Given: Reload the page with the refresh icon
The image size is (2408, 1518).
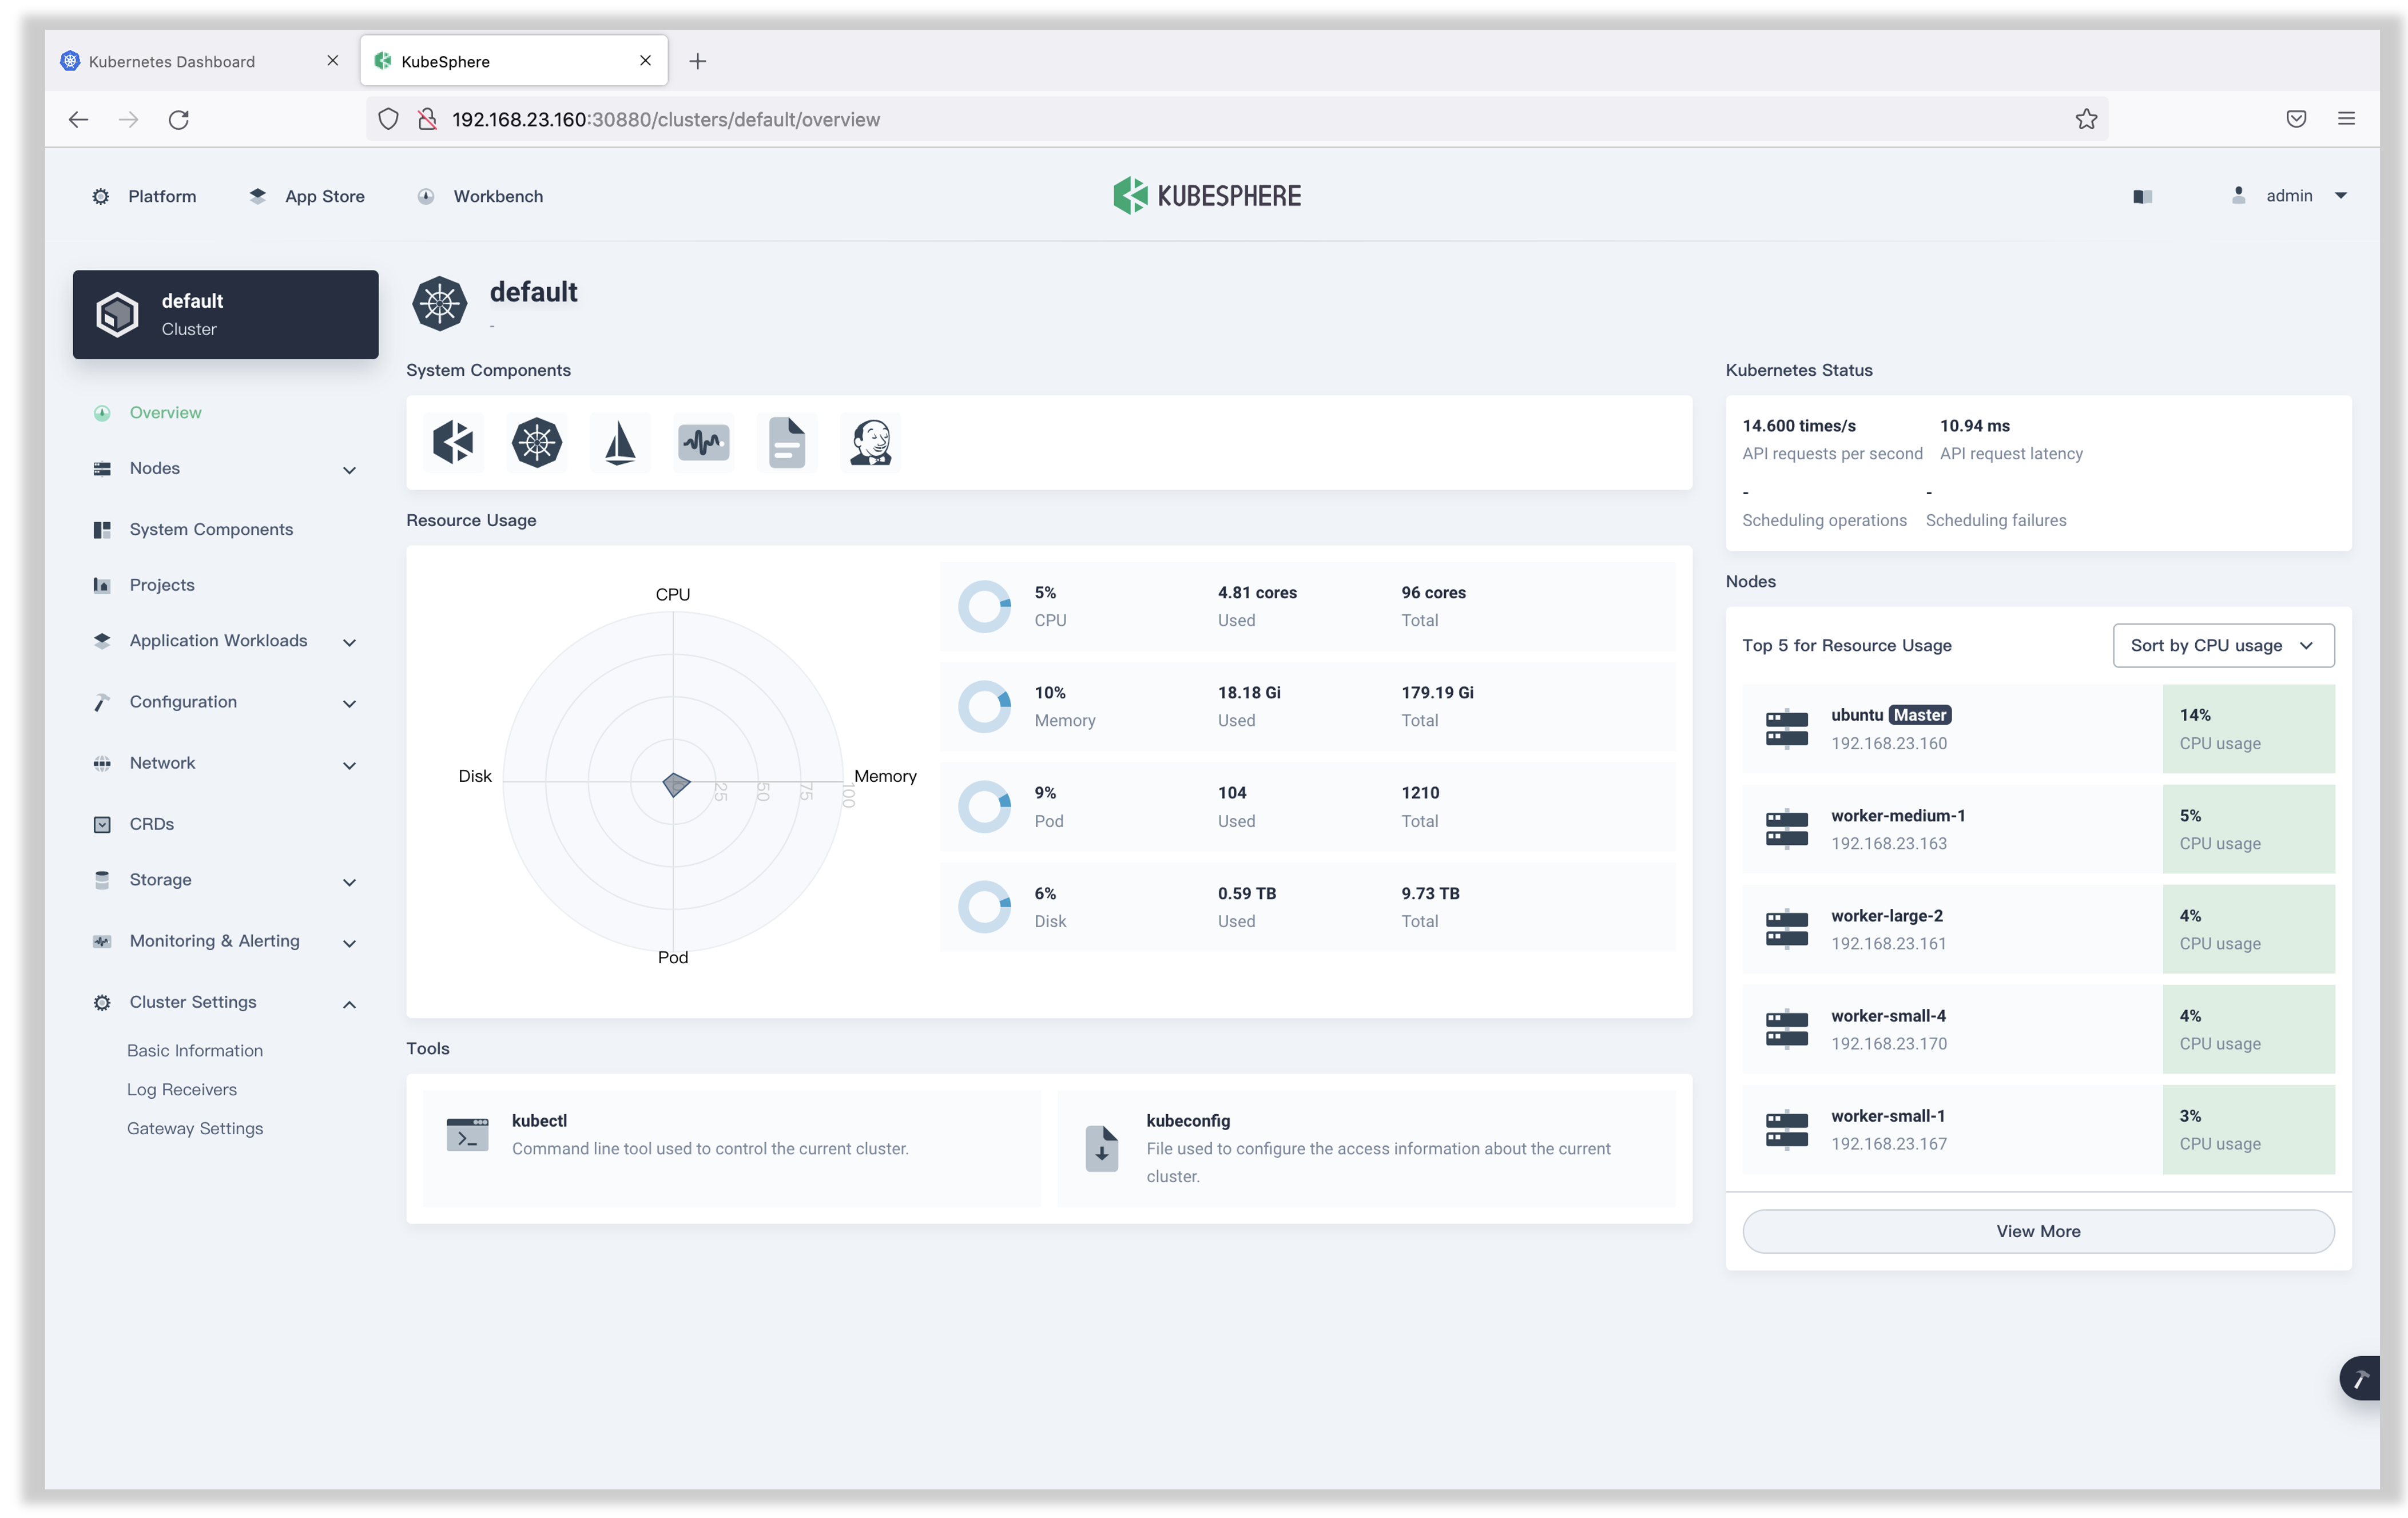Looking at the screenshot, I should point(178,119).
